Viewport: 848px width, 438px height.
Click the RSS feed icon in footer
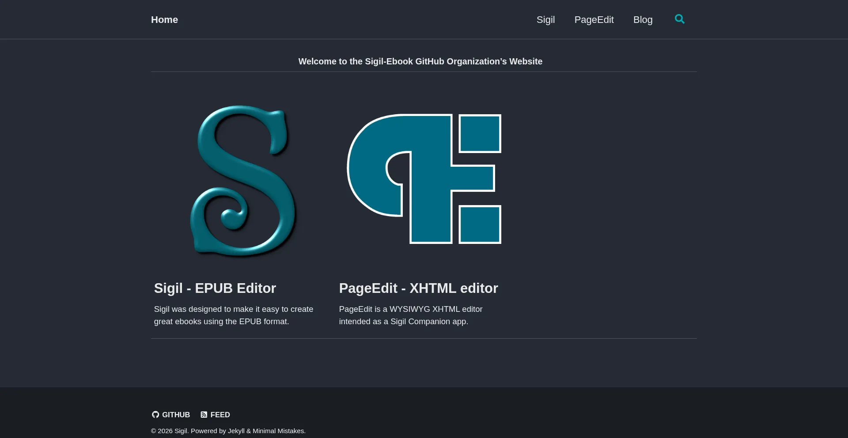pos(204,415)
